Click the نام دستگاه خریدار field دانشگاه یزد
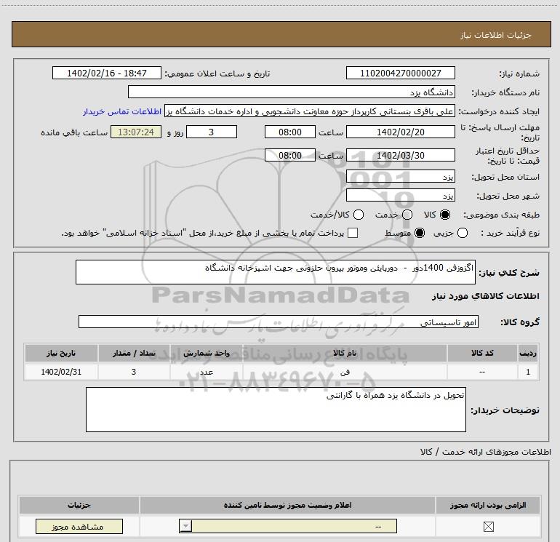The height and width of the screenshot is (542, 560). tap(292, 92)
